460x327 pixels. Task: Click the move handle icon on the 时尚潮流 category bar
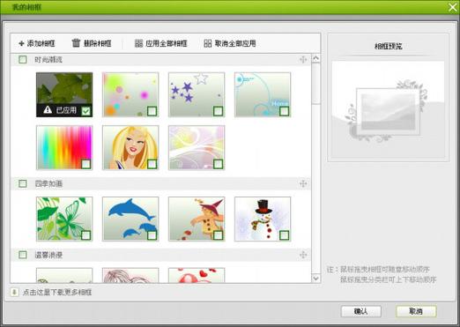coord(303,60)
